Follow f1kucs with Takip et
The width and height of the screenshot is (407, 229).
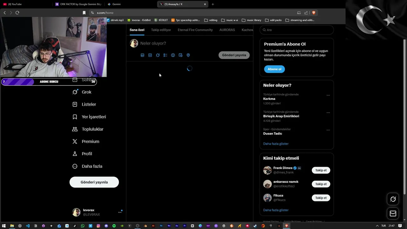pyautogui.click(x=321, y=198)
